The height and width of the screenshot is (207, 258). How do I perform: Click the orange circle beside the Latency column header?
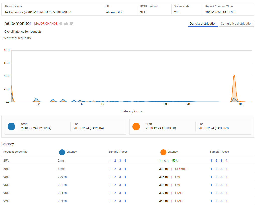point(163,152)
